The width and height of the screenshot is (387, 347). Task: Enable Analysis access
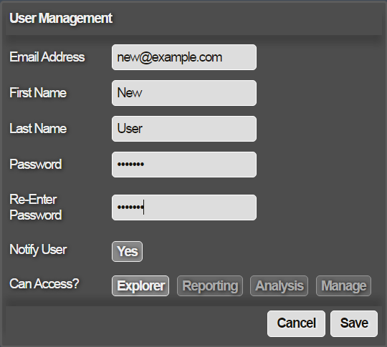point(279,286)
